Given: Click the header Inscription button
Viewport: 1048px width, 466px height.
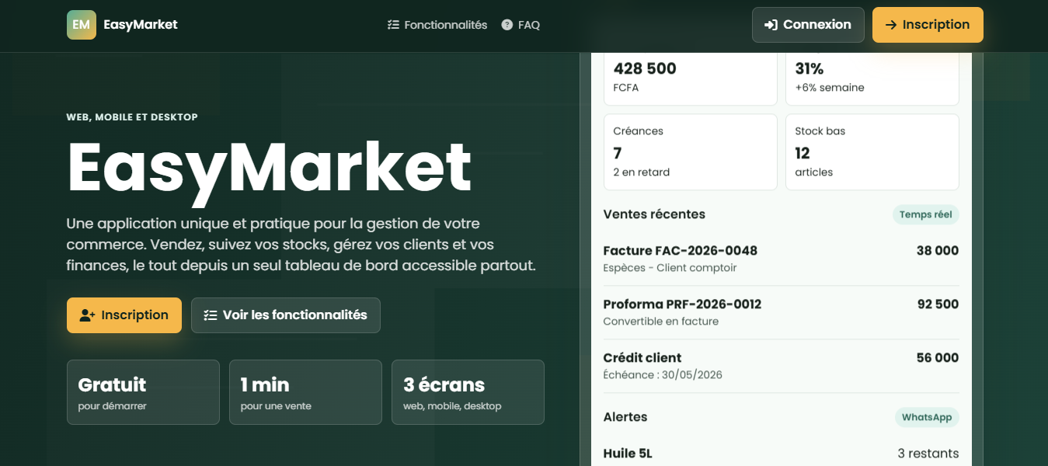Looking at the screenshot, I should pyautogui.click(x=928, y=25).
